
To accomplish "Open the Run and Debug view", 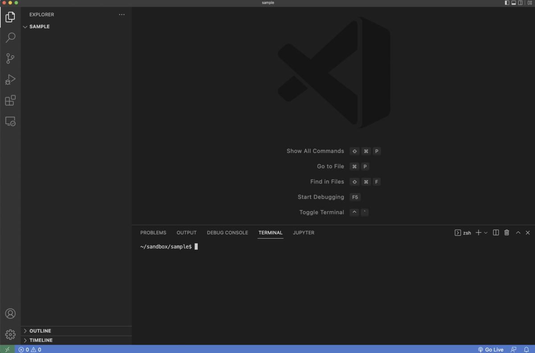I will point(10,80).
